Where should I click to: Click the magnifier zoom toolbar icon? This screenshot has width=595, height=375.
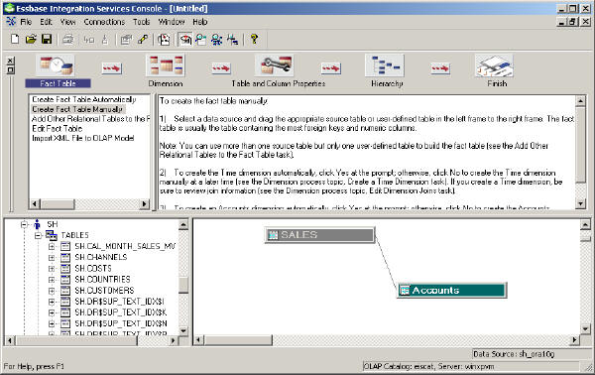(x=201, y=39)
